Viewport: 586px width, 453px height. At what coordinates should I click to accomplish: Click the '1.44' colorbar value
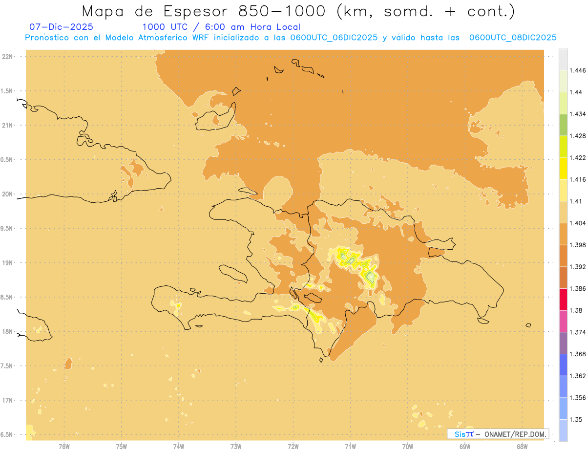tap(576, 92)
